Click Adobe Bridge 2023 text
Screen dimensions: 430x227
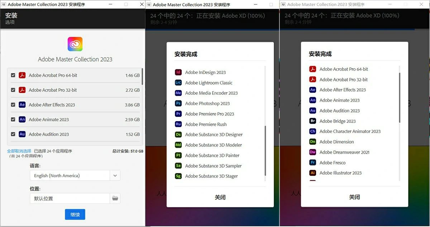[338, 121]
